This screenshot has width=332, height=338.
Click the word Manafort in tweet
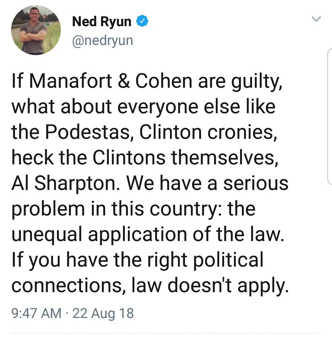pos(71,81)
